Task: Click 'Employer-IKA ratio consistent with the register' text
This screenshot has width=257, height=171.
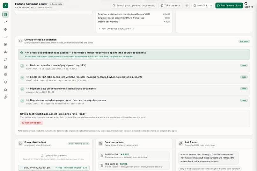Action: [86, 77]
